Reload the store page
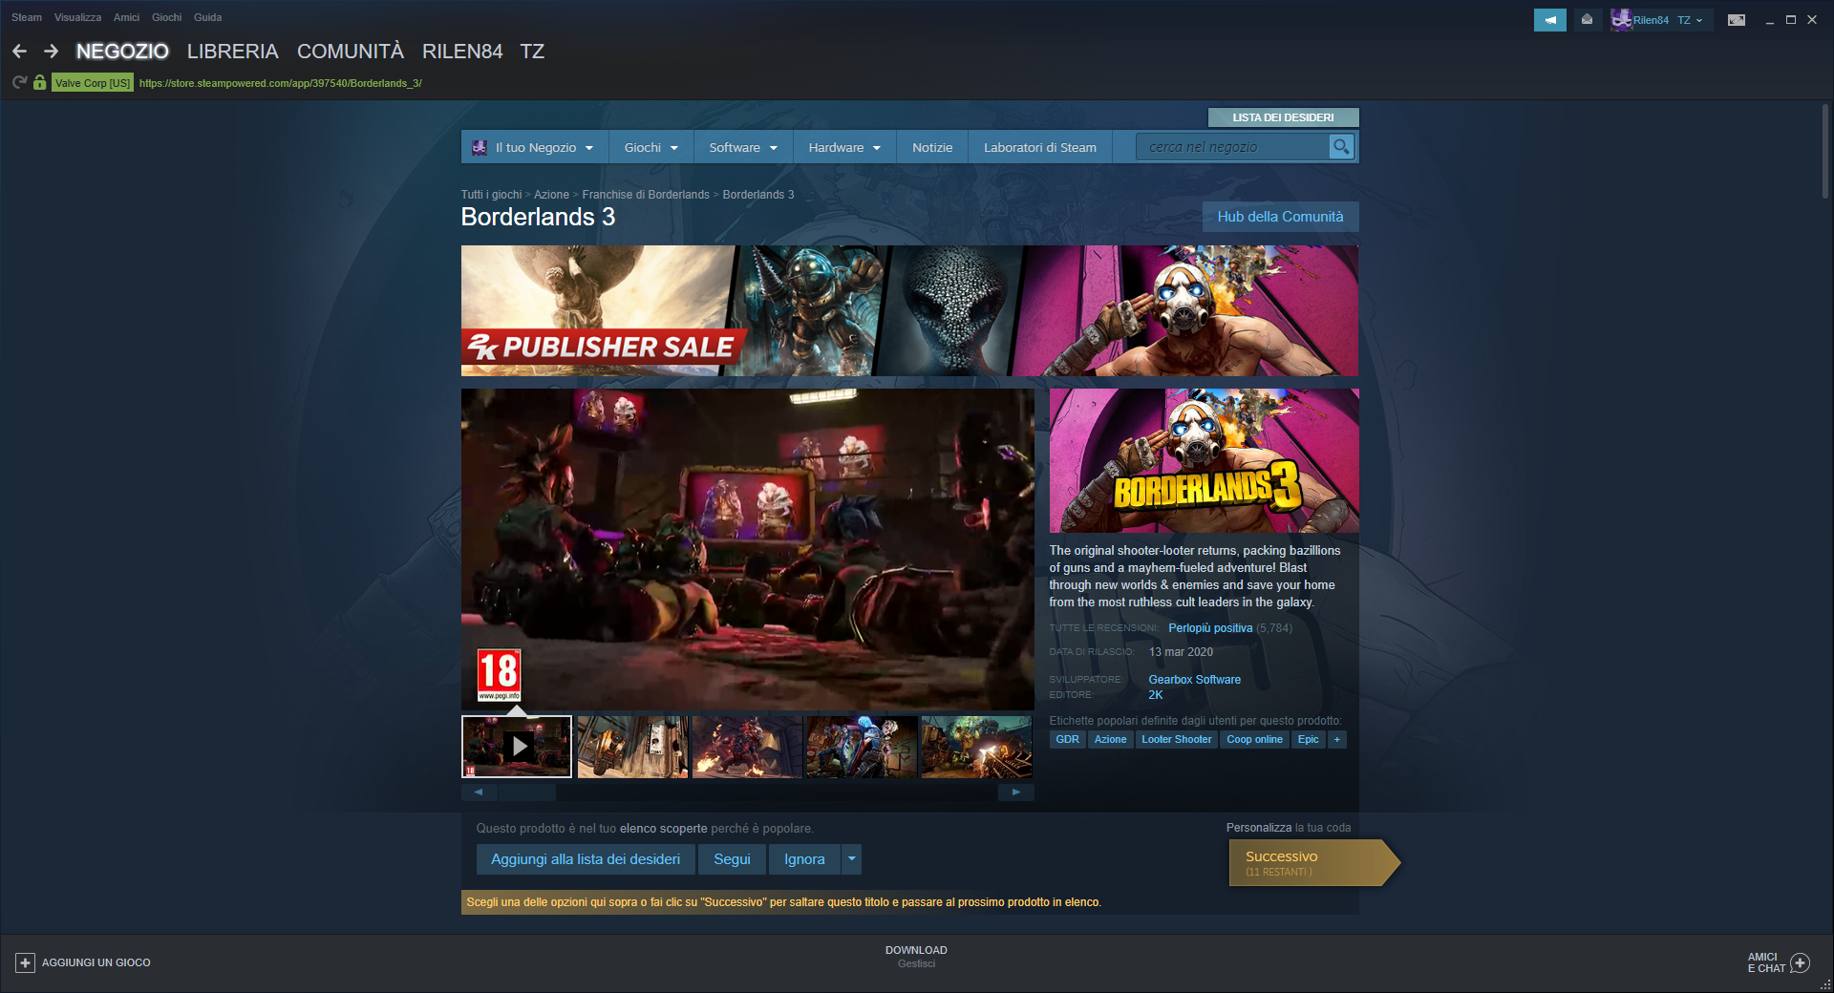 (x=19, y=83)
